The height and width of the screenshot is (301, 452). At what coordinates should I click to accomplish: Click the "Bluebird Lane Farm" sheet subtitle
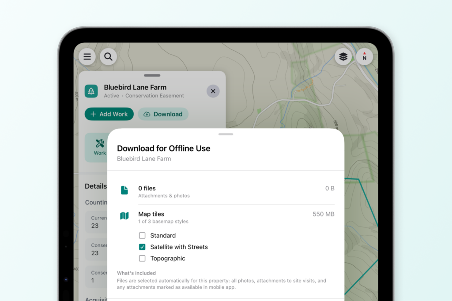point(144,159)
